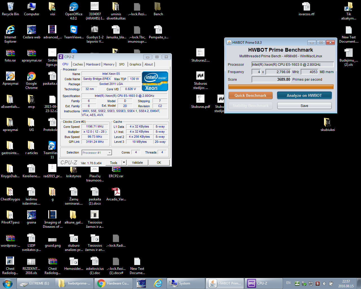Image resolution: width=361 pixels, height=289 pixels.
Task: Click the Intel Xeon logo in CPU-Z
Action: 155,81
